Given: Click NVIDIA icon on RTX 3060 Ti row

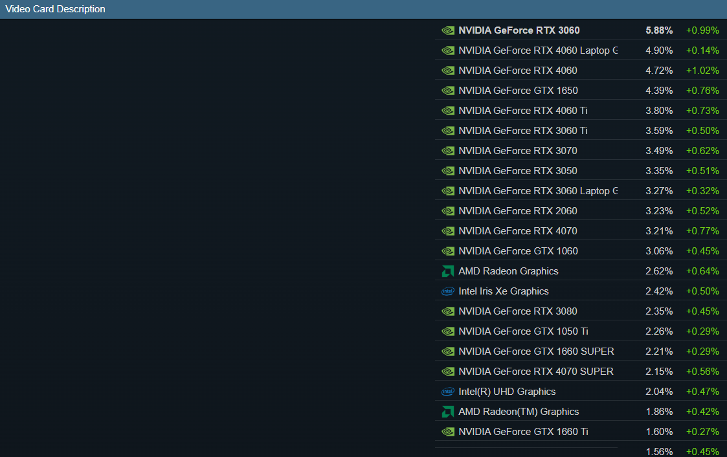Looking at the screenshot, I should point(448,131).
